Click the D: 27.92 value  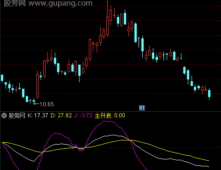tap(61, 115)
